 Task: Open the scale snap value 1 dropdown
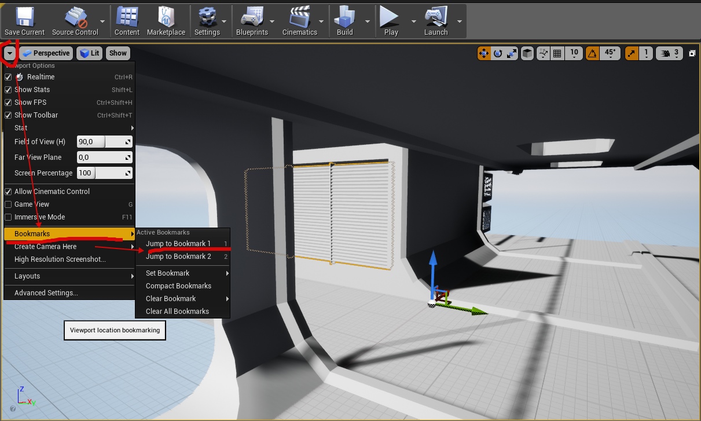pyautogui.click(x=646, y=53)
